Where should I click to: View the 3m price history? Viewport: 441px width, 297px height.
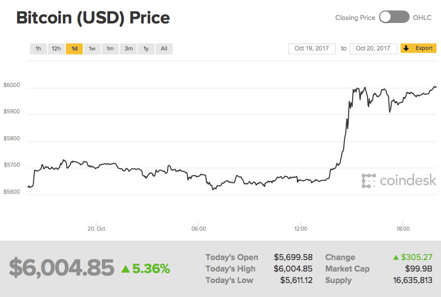pos(128,48)
